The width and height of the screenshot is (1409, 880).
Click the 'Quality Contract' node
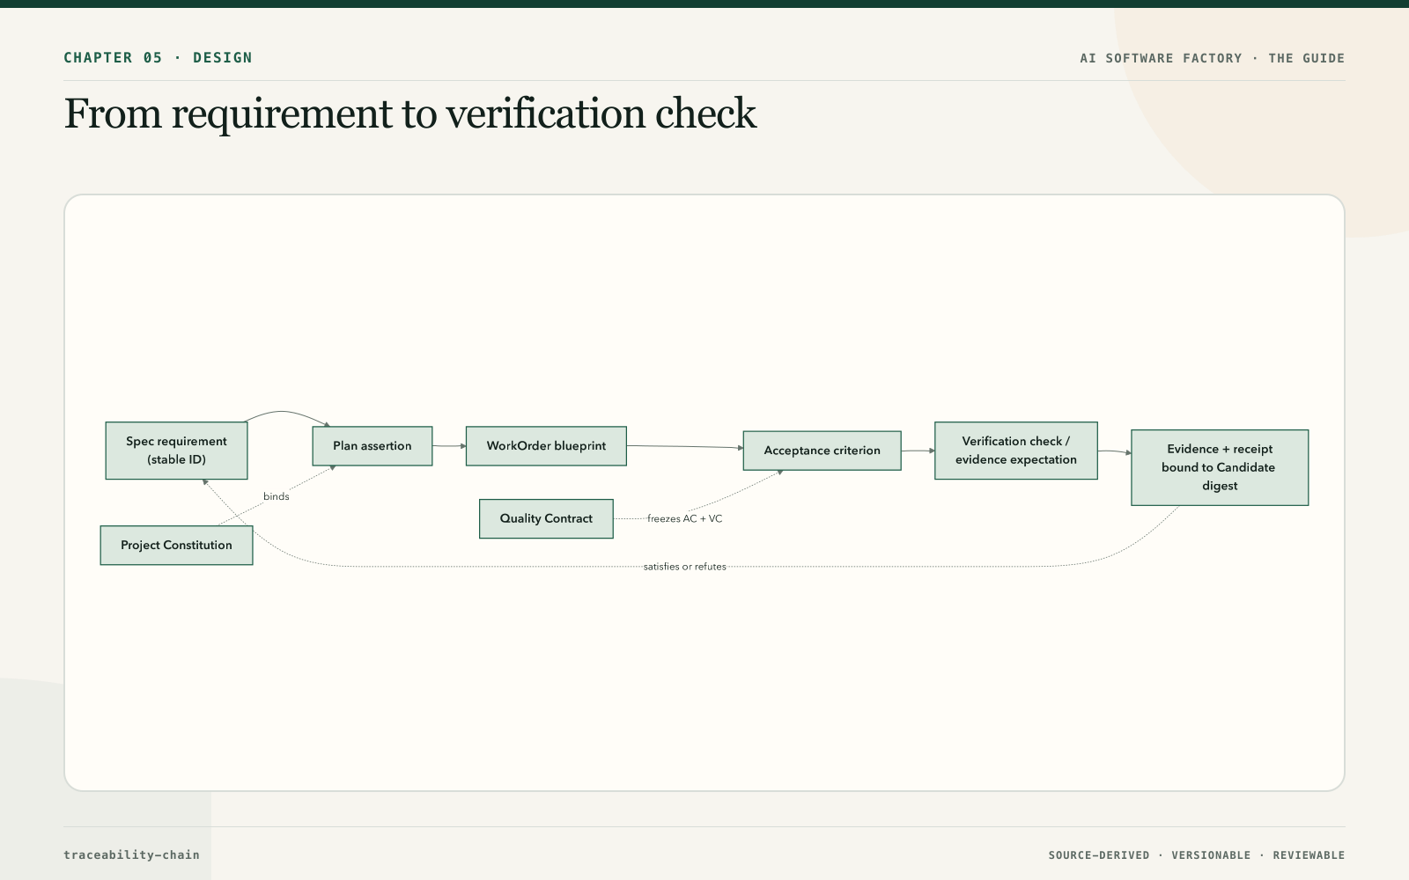click(546, 519)
